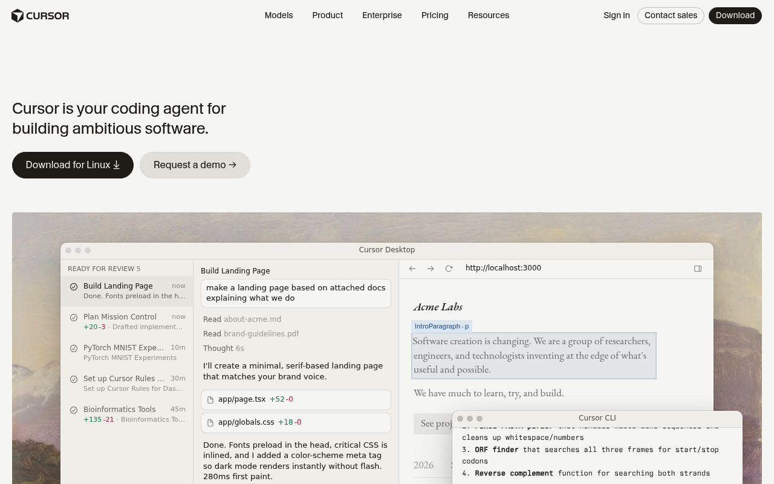
Task: Click the Cursor CLI window title bar
Action: point(597,418)
